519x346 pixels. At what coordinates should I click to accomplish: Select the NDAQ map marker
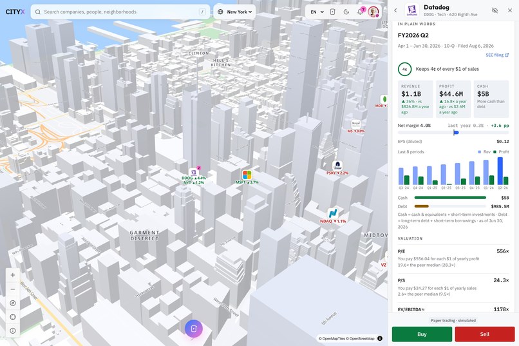333,216
